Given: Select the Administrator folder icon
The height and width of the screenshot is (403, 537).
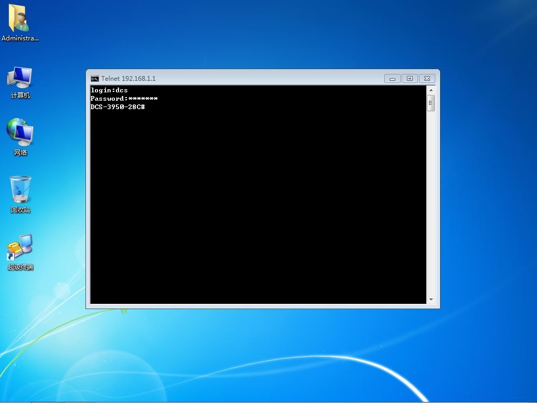Looking at the screenshot, I should (19, 18).
